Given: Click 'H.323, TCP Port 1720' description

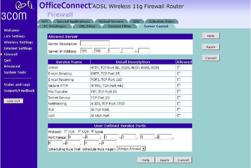Looking at the screenshot, I should tap(108, 104).
